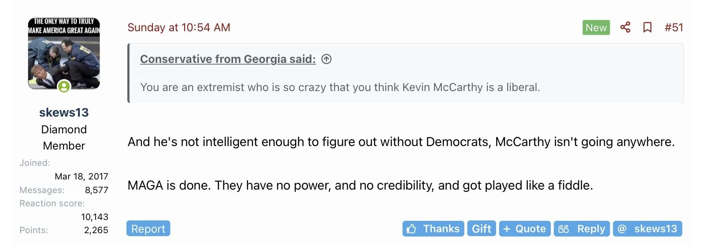Mention the author via the @ skews13 button

(647, 229)
